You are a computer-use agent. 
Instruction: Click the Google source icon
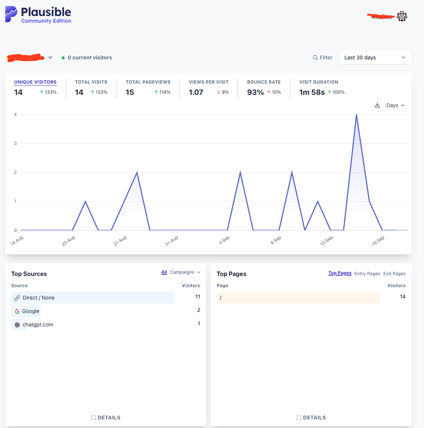[17, 311]
